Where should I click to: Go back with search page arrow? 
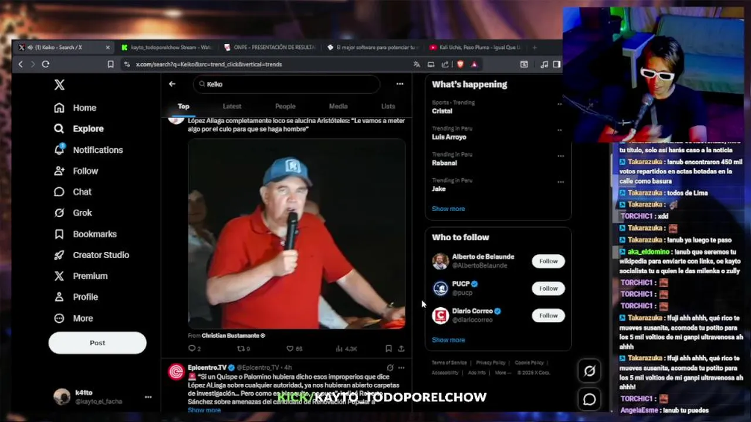172,84
